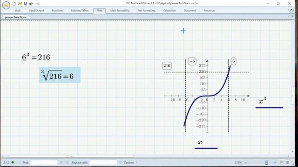Click the -275 tick label on y-axis

(x=201, y=126)
